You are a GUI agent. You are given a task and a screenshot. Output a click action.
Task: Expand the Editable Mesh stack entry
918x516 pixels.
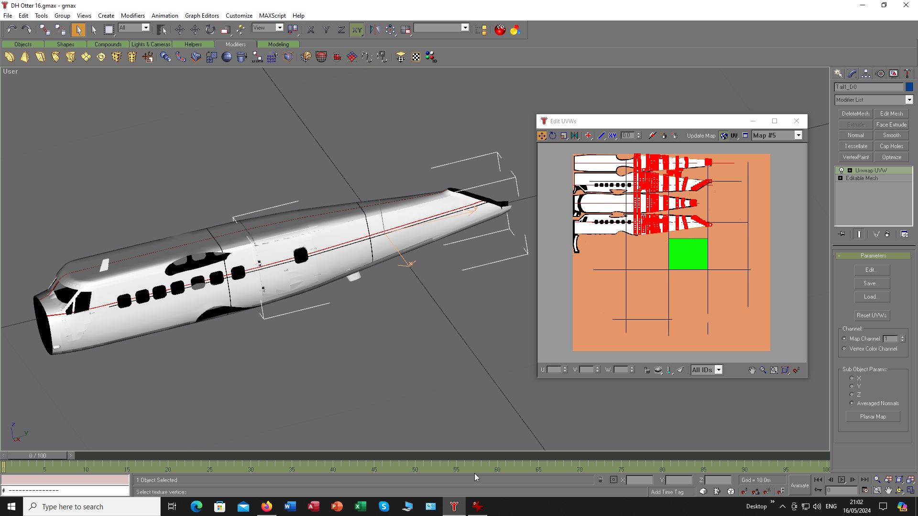(841, 178)
